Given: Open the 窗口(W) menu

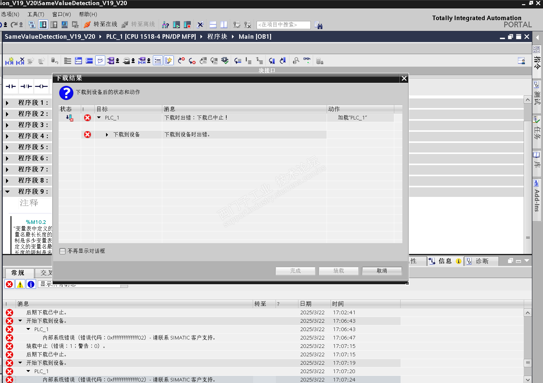Looking at the screenshot, I should pyautogui.click(x=62, y=14).
